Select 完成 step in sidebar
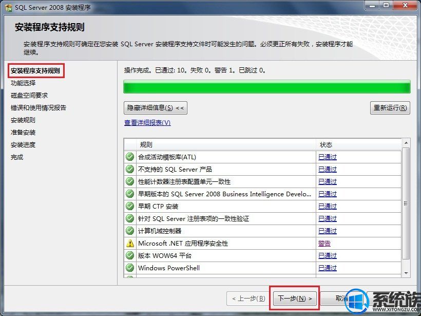 click(x=17, y=157)
